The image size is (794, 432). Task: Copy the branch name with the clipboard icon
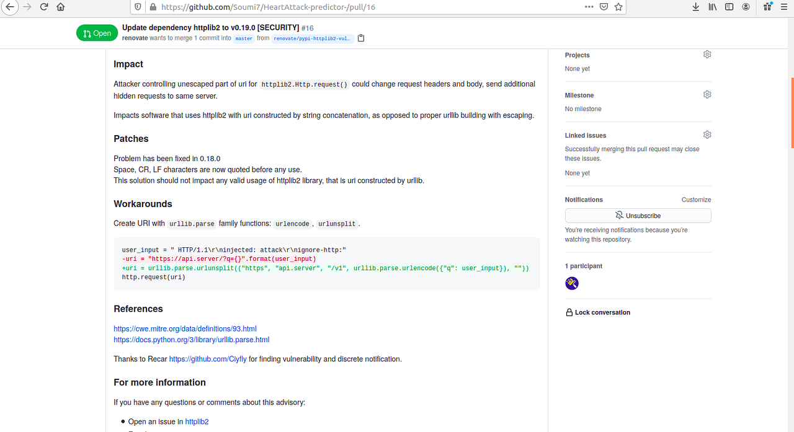pos(360,38)
